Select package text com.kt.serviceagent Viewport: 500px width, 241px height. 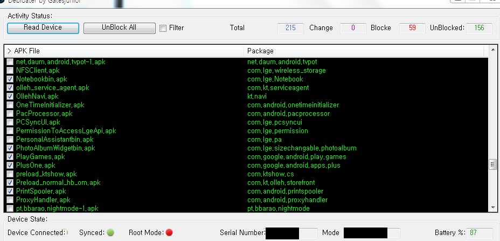point(278,87)
